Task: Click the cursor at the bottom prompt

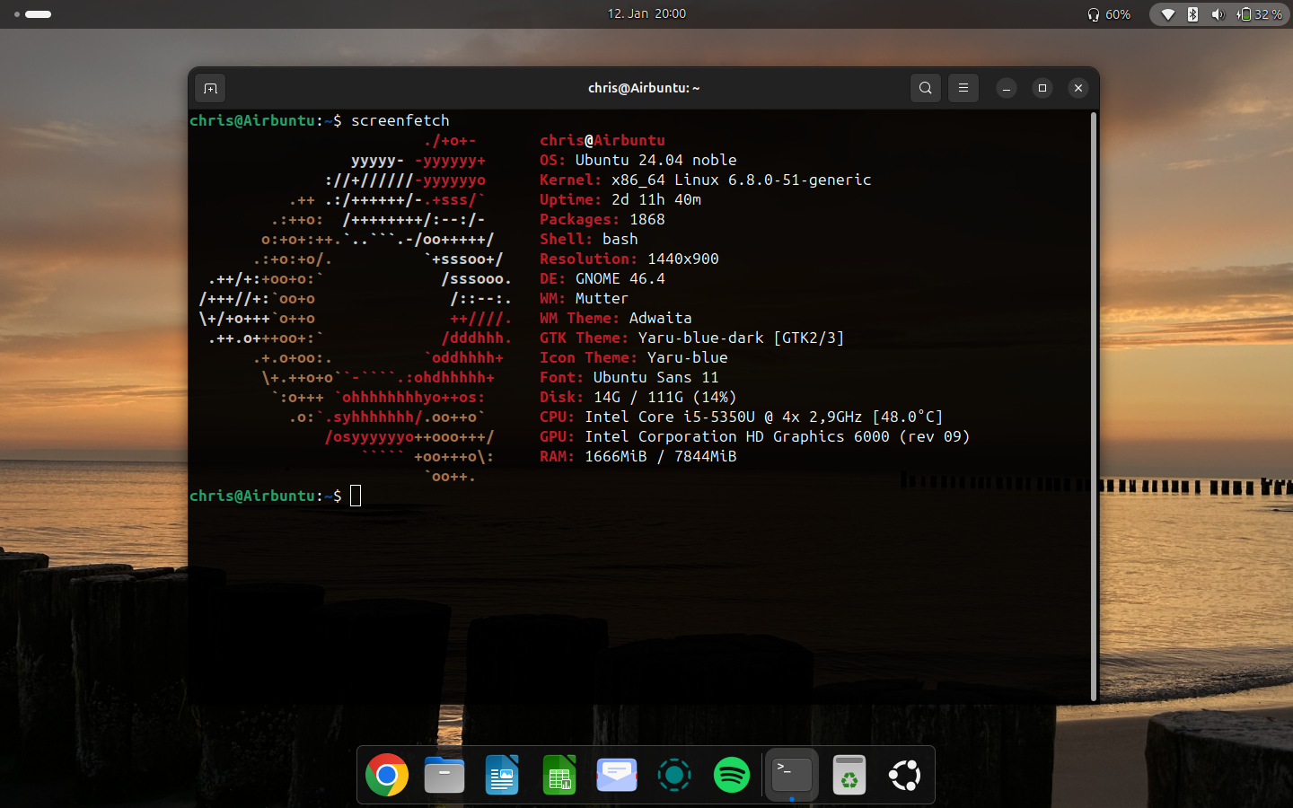Action: [356, 496]
